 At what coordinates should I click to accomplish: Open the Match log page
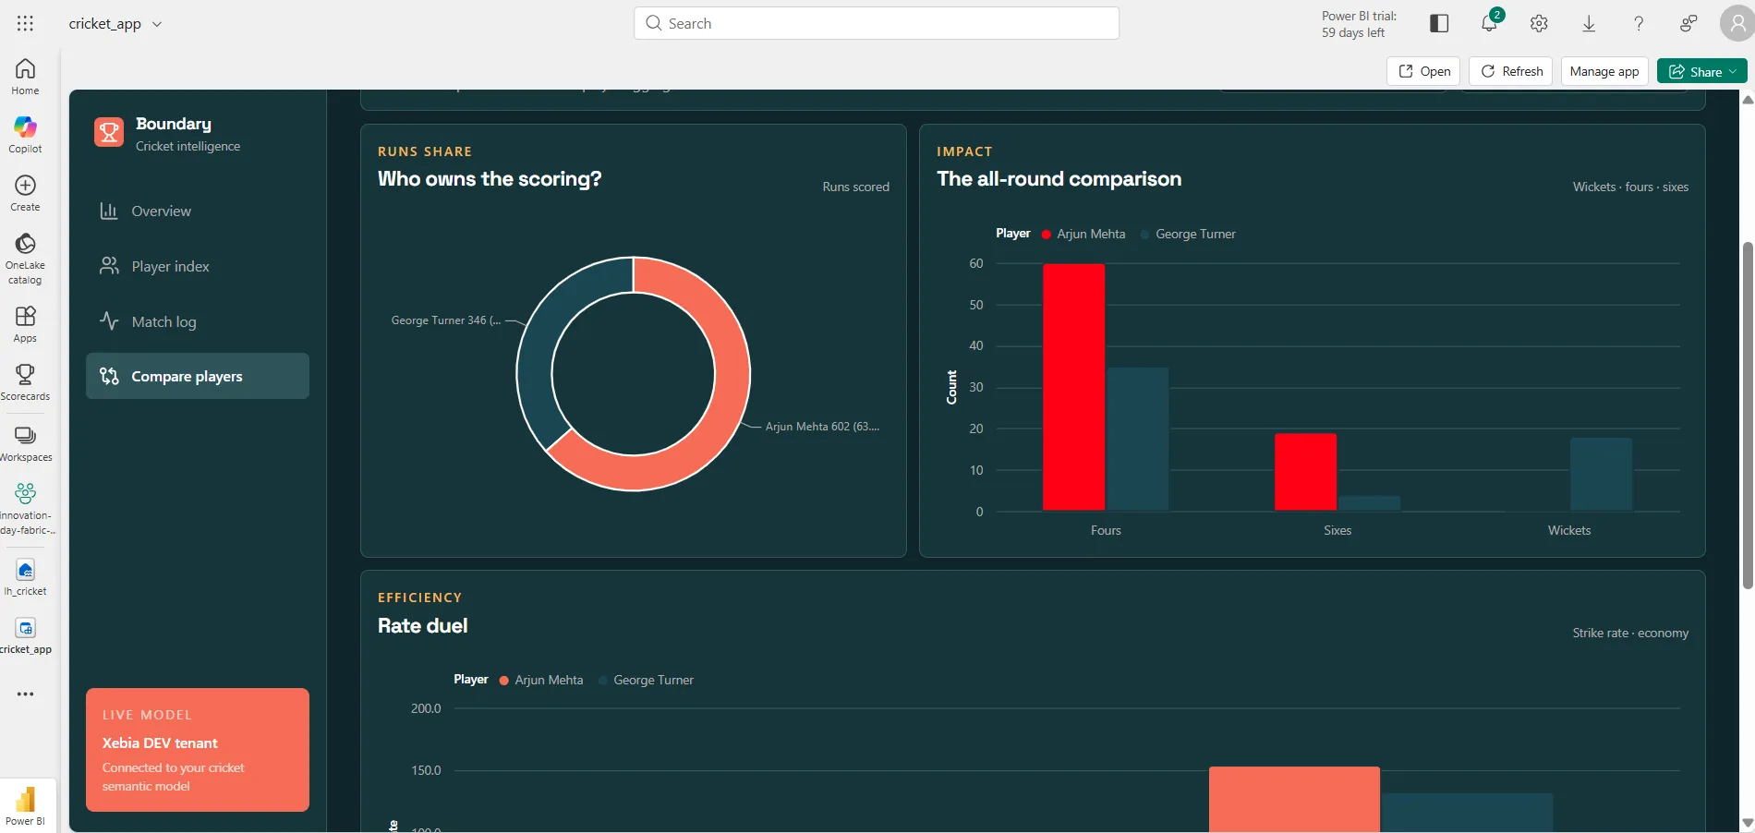[198, 321]
